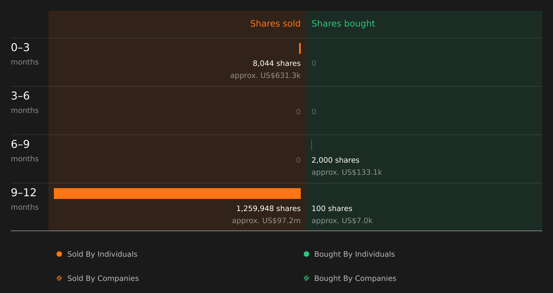The width and height of the screenshot is (553, 293).
Task: Select the '2,000 shares' value
Action: [335, 160]
